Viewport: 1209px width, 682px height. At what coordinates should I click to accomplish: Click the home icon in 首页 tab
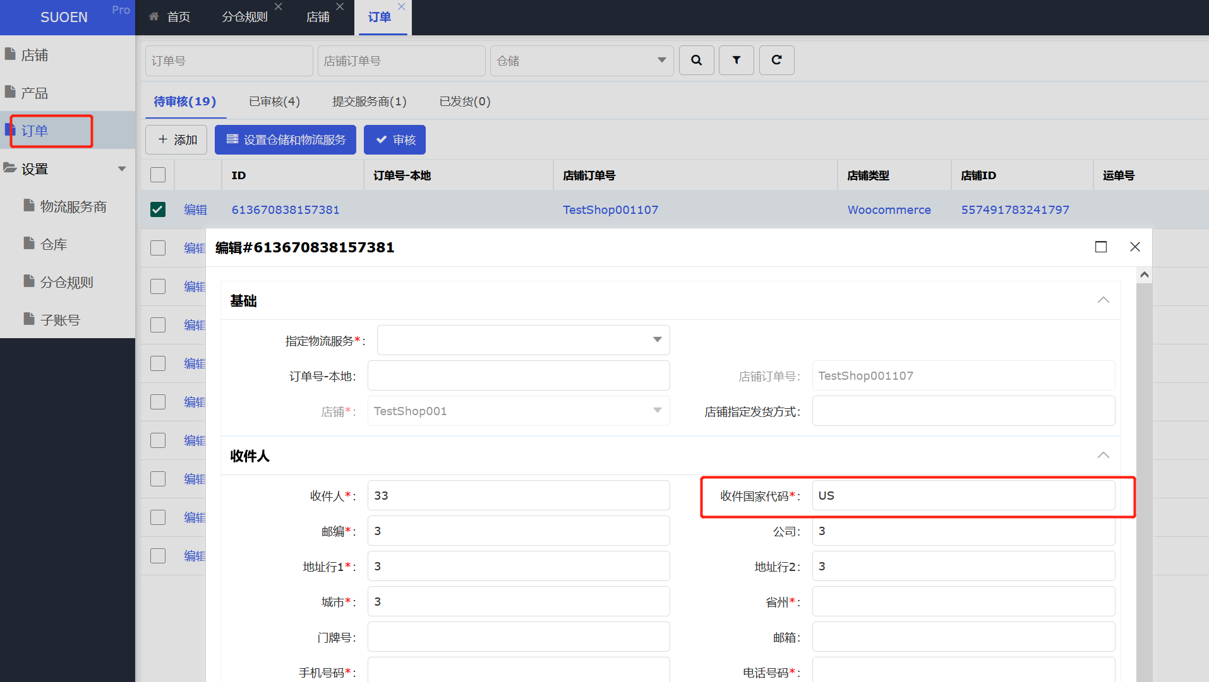(153, 17)
